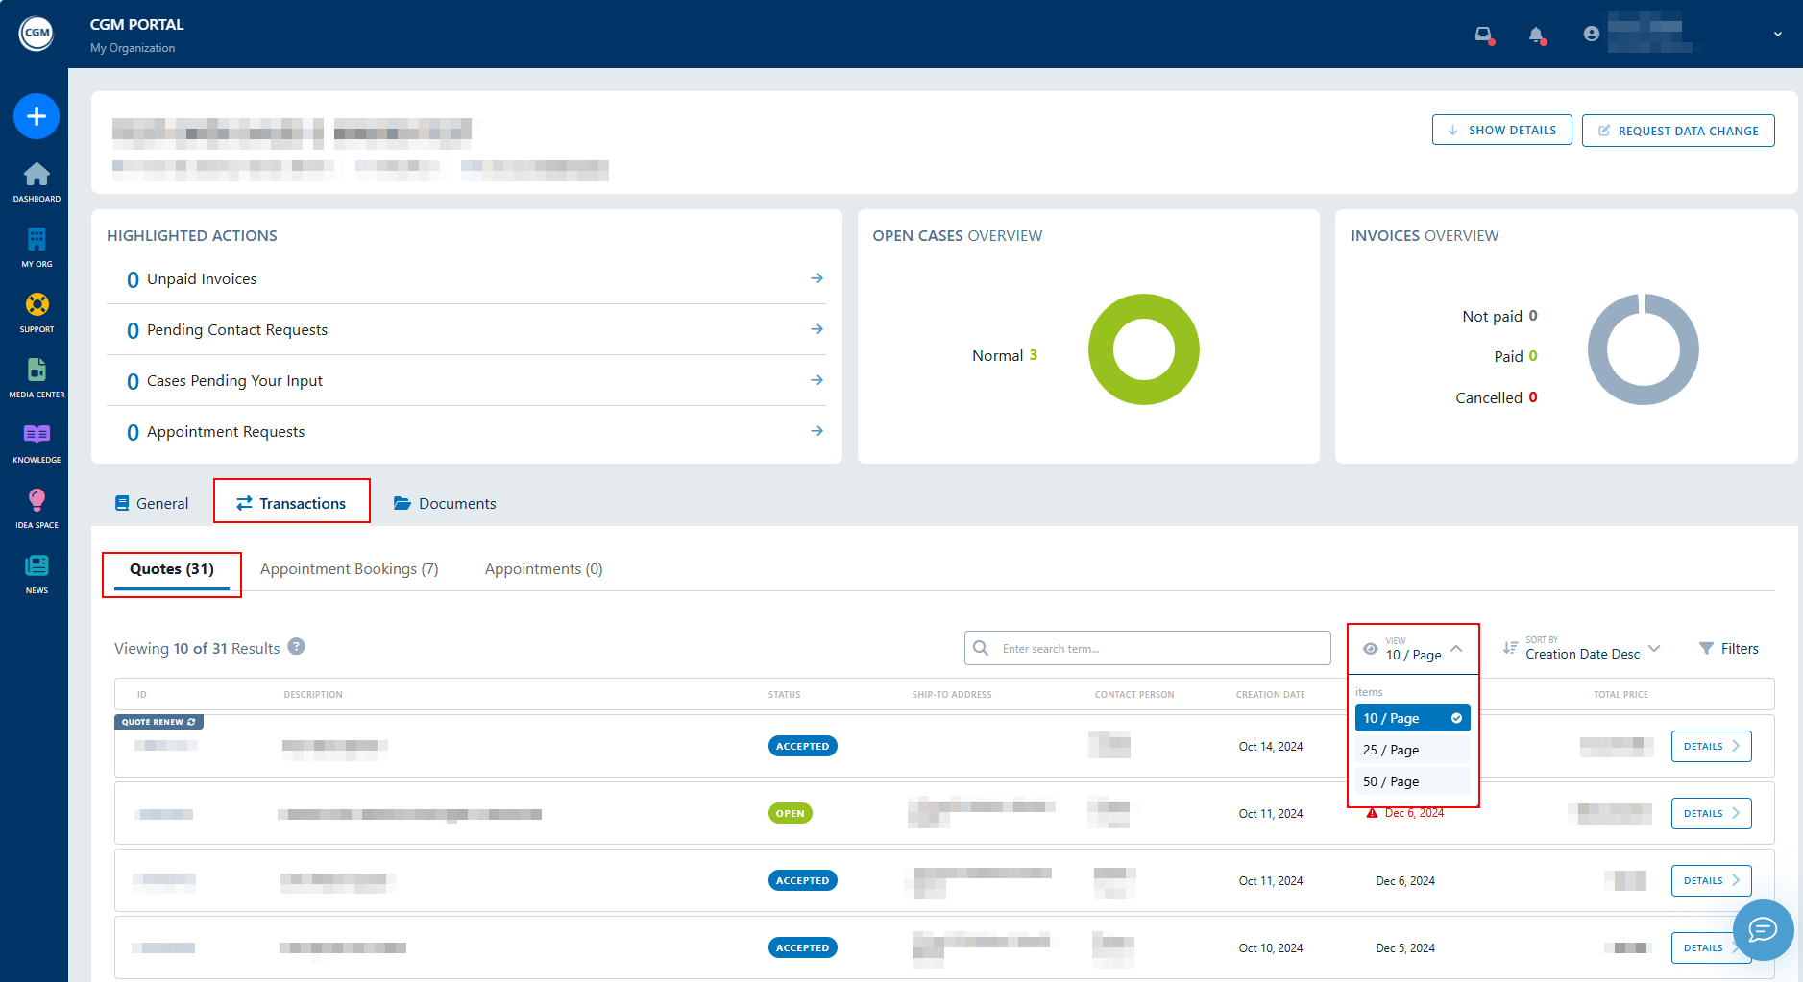1803x982 pixels.
Task: Select the 25 / Page option
Action: [x=1412, y=750]
